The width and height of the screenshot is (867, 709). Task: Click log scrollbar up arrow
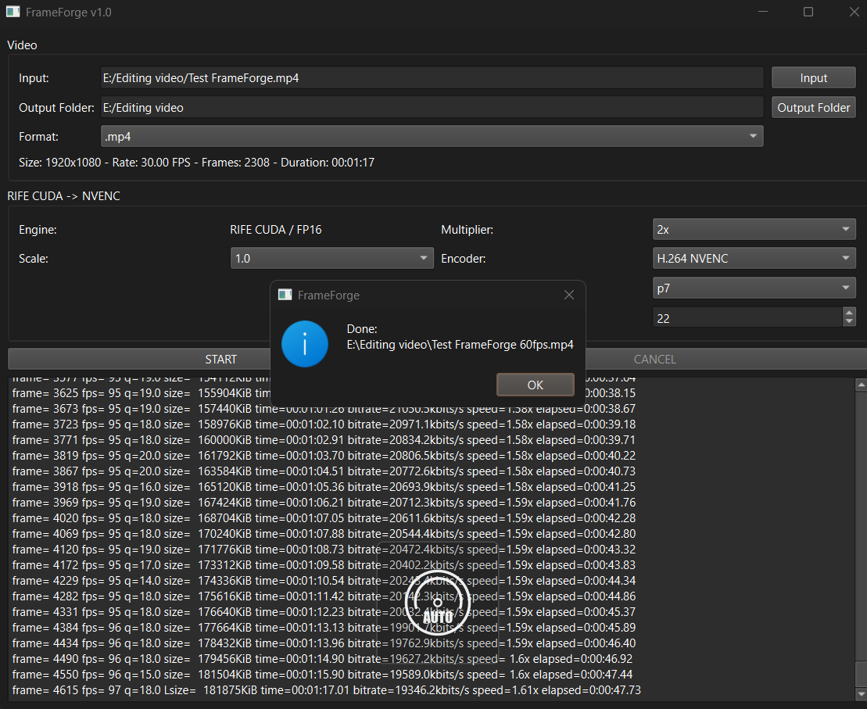point(861,385)
